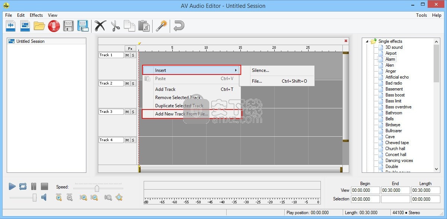This screenshot has width=447, height=219.
Task: Toggle solo S on Track 4
Action: pos(133,140)
